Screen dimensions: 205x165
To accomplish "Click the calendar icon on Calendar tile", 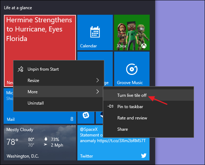I will click(95, 32).
